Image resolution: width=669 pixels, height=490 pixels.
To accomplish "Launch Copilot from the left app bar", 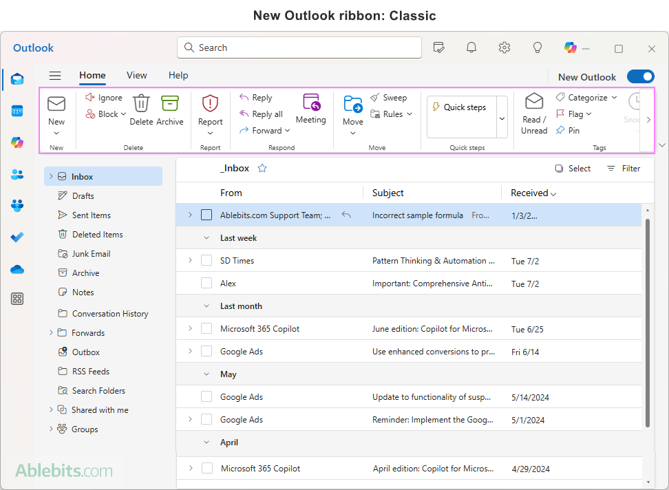I will coord(17,142).
